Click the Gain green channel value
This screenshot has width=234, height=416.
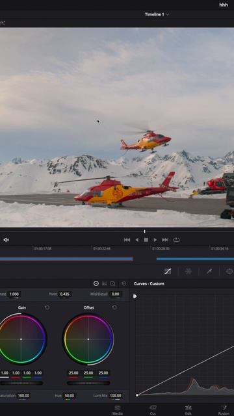(27, 372)
